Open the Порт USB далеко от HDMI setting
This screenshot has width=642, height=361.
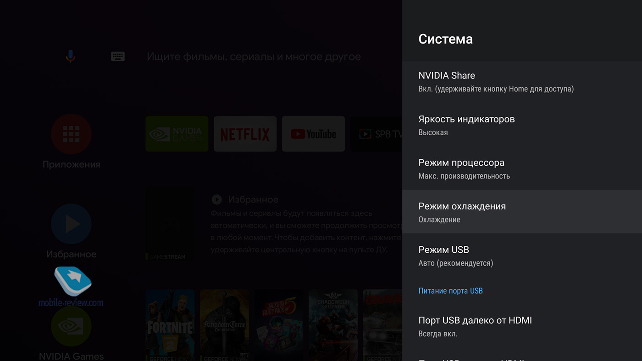coord(522,326)
